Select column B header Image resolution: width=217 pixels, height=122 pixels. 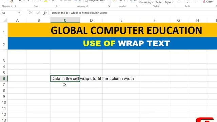[x=39, y=20]
